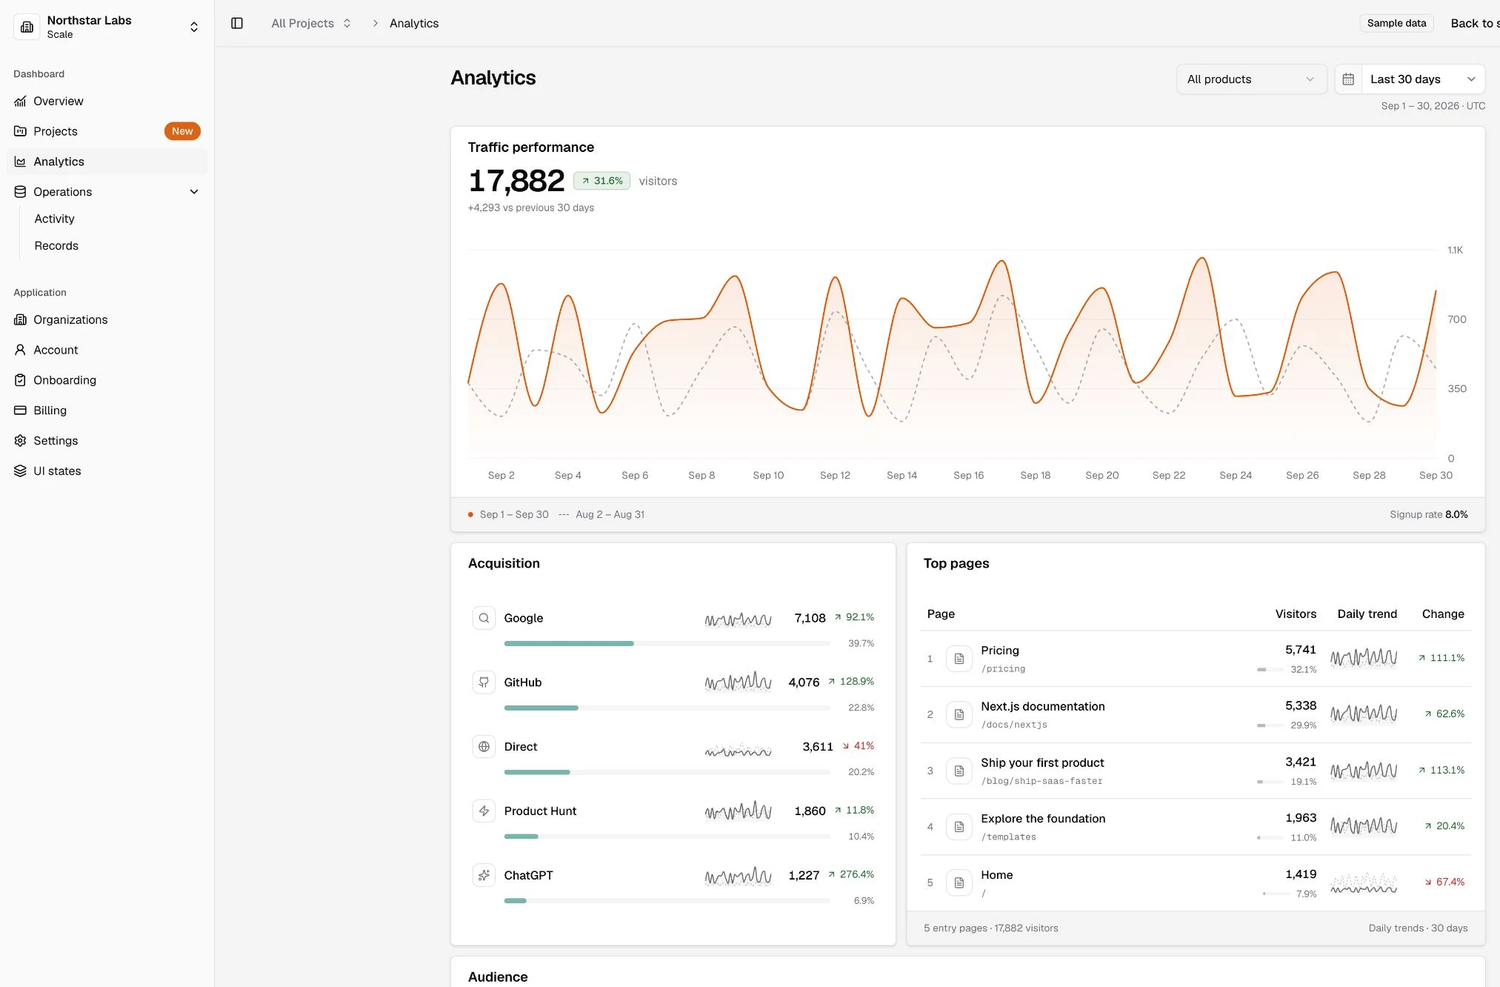Click the Northstar Labs building logo
This screenshot has height=987, width=1500.
27,27
